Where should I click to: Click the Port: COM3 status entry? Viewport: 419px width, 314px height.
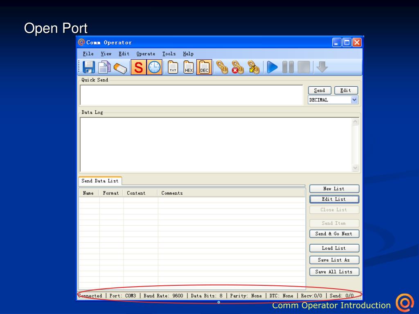point(123,296)
